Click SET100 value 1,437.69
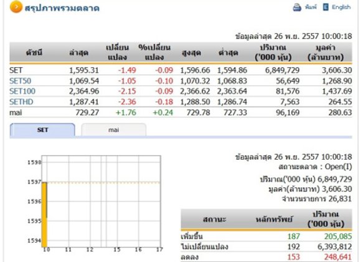The width and height of the screenshot is (363, 262). [x=337, y=91]
